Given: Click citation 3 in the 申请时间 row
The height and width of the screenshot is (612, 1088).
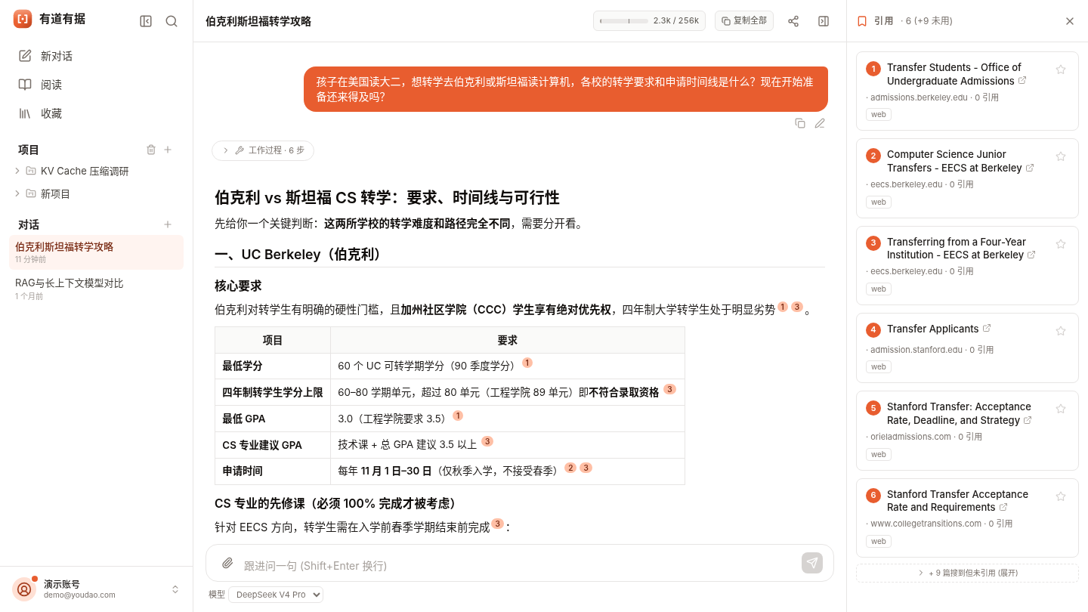Looking at the screenshot, I should click(586, 468).
